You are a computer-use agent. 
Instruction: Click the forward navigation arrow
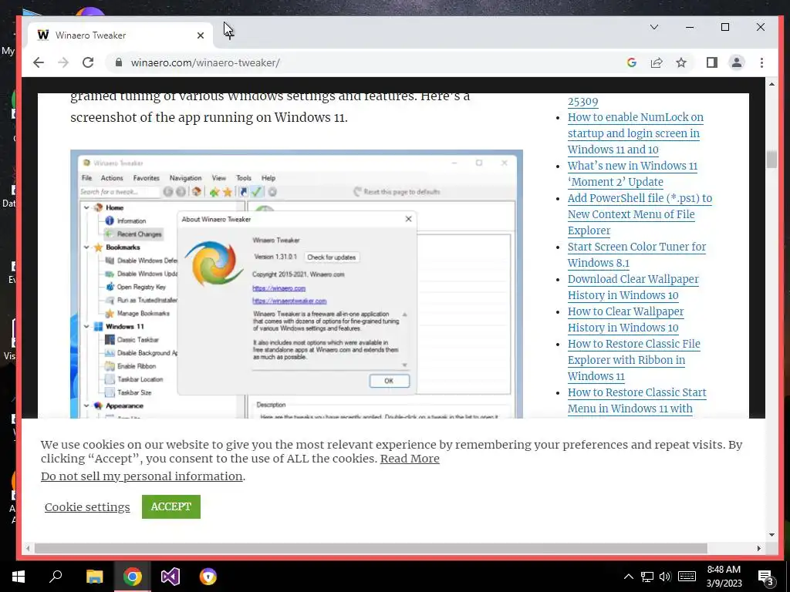(x=63, y=62)
